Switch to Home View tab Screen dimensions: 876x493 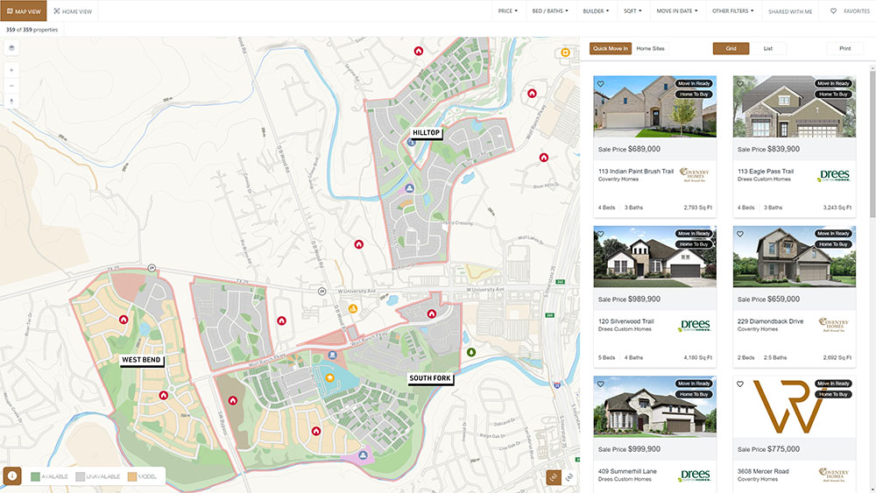point(73,11)
